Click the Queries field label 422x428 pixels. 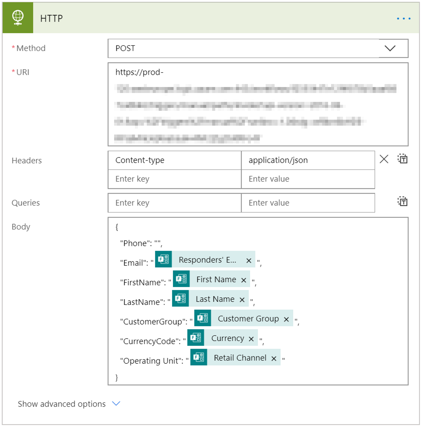(x=26, y=203)
